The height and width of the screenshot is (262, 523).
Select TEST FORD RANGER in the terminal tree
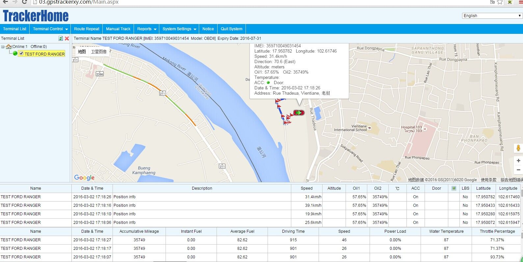pos(44,54)
